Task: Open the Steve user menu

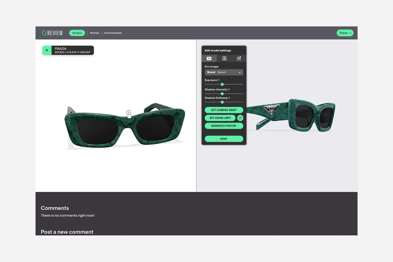Action: pos(345,33)
